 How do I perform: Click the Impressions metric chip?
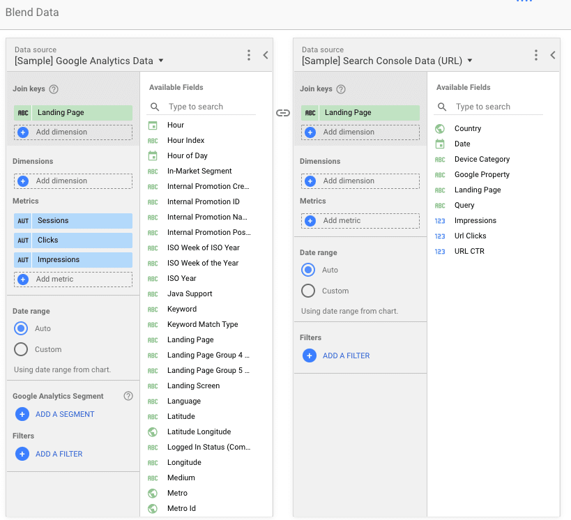pyautogui.click(x=73, y=260)
